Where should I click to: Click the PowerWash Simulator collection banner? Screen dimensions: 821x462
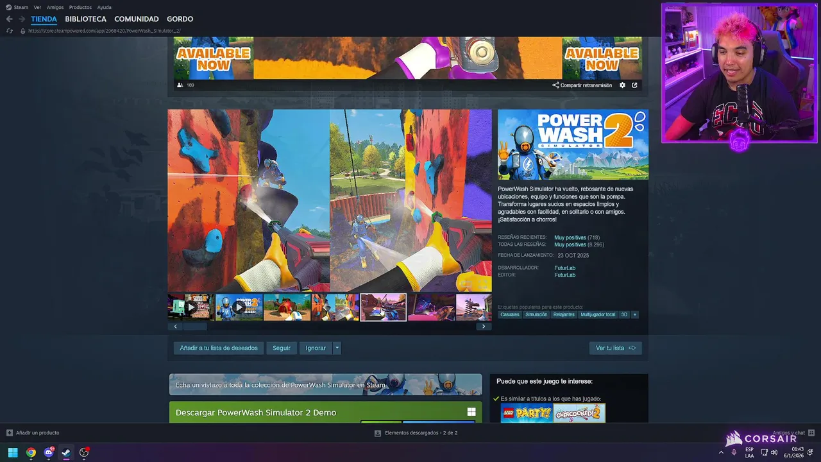click(325, 384)
